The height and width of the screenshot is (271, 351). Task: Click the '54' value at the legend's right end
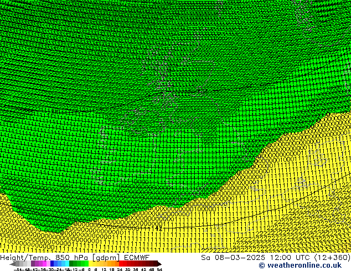coord(159,270)
